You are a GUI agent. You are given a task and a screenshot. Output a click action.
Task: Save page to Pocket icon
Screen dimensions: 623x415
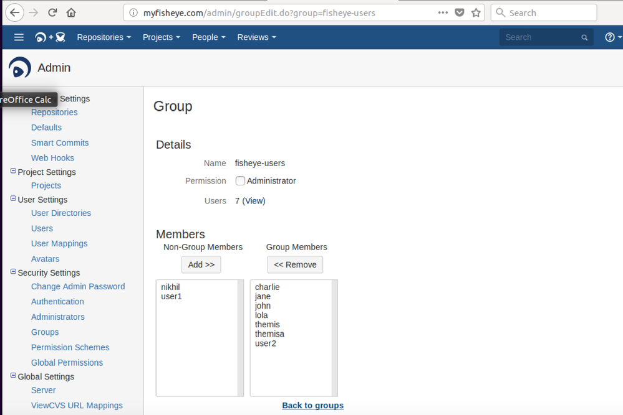[x=460, y=12]
